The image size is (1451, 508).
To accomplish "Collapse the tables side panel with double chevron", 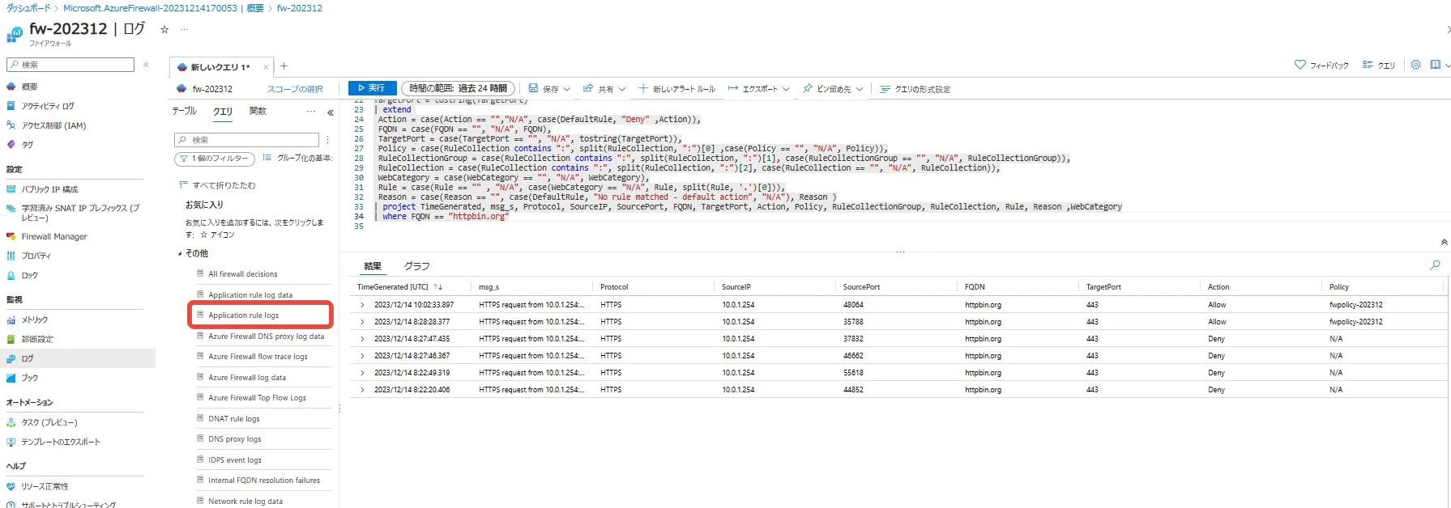I will [331, 112].
